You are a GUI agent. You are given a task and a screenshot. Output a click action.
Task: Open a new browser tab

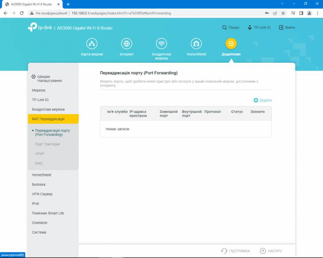tap(68, 4)
